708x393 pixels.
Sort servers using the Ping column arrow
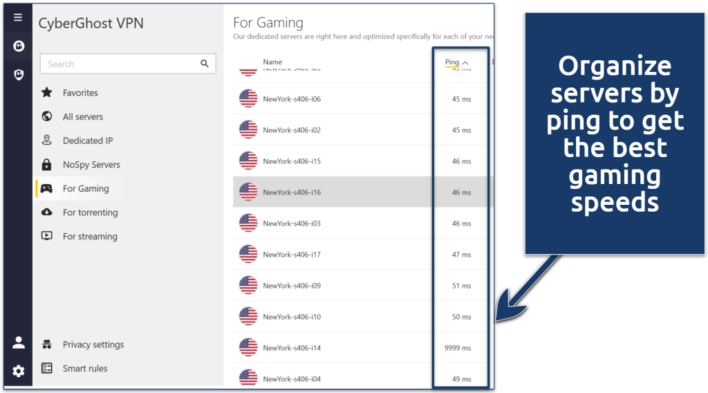[x=465, y=63]
